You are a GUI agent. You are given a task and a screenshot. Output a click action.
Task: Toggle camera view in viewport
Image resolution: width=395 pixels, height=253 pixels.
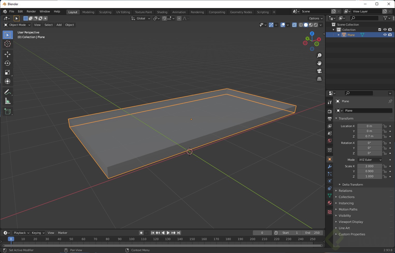pyautogui.click(x=319, y=71)
